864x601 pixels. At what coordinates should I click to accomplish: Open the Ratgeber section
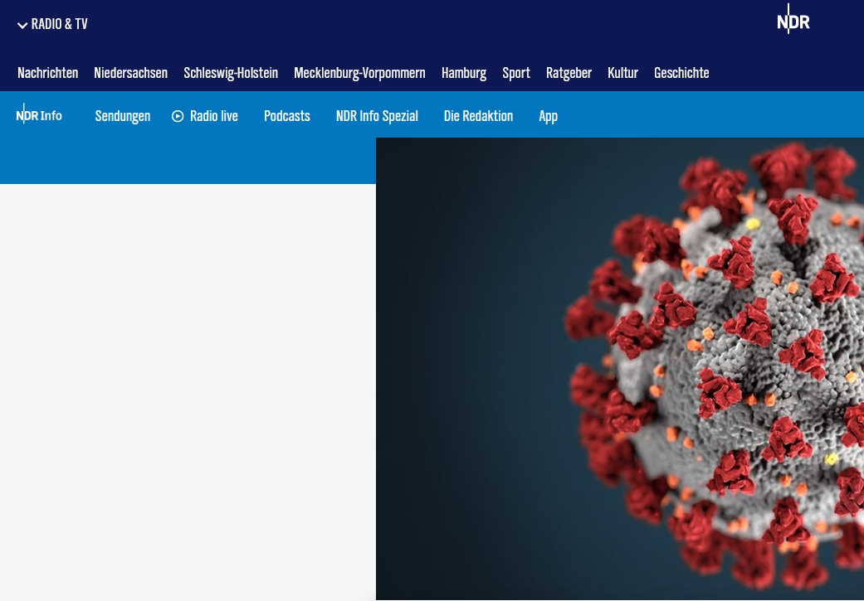[x=569, y=73]
